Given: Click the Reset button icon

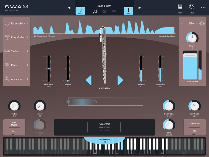Looking at the screenshot, I should [x=80, y=11].
